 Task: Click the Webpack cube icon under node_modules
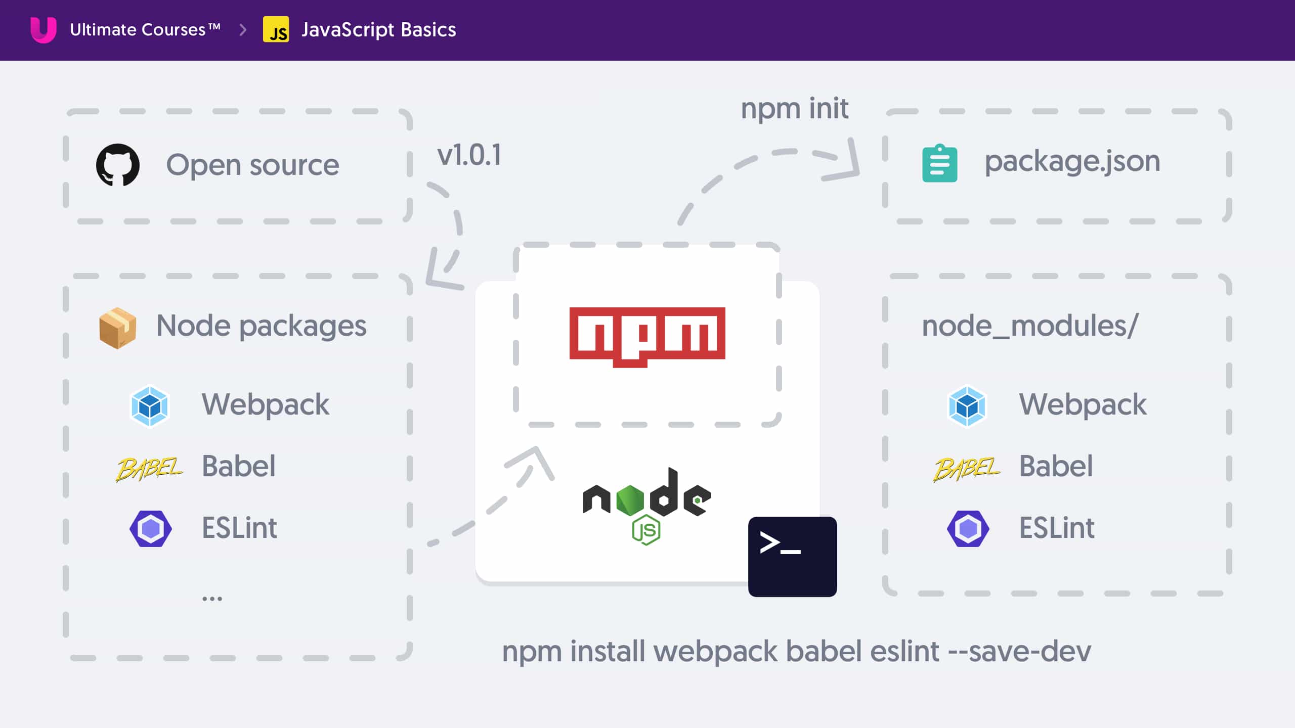pos(967,406)
